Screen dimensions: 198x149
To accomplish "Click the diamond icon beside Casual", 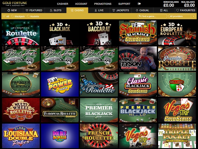I will (137, 10).
